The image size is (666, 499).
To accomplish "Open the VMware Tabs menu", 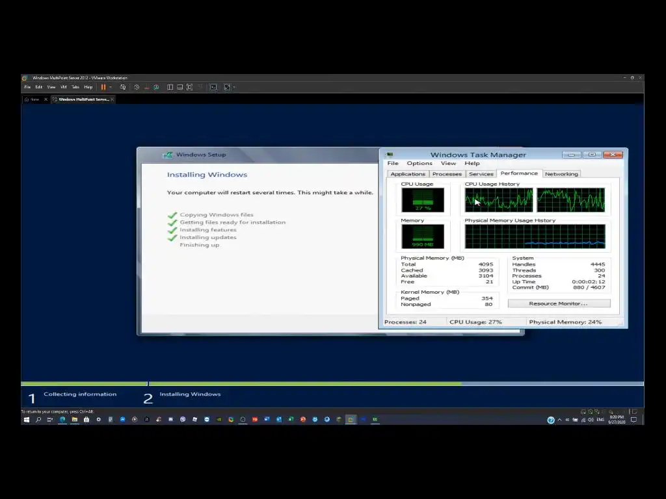I will (x=75, y=87).
